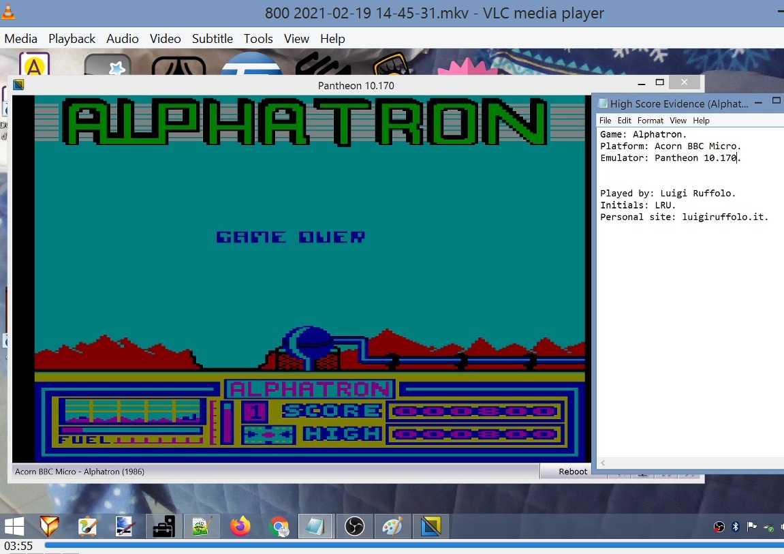Select the OBS Studio taskbar icon
This screenshot has width=784, height=554.
pyautogui.click(x=354, y=526)
